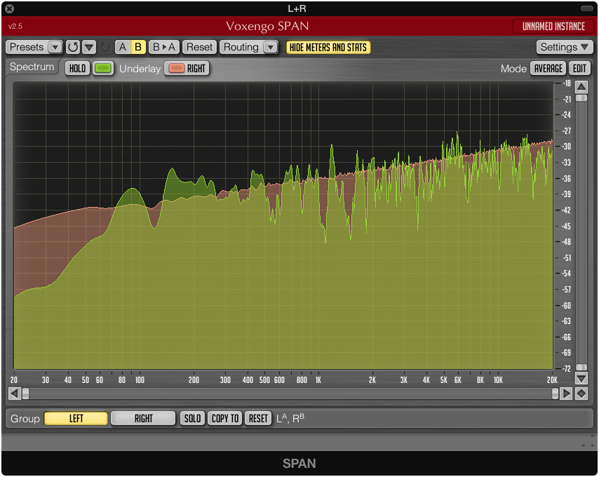
Task: Click the upper vertical range slider handle
Action: (581, 98)
